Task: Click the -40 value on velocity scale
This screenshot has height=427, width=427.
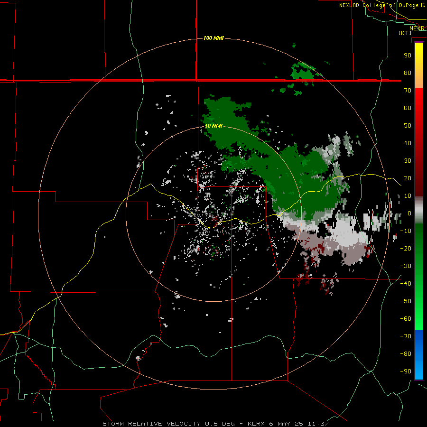Action: point(406,284)
